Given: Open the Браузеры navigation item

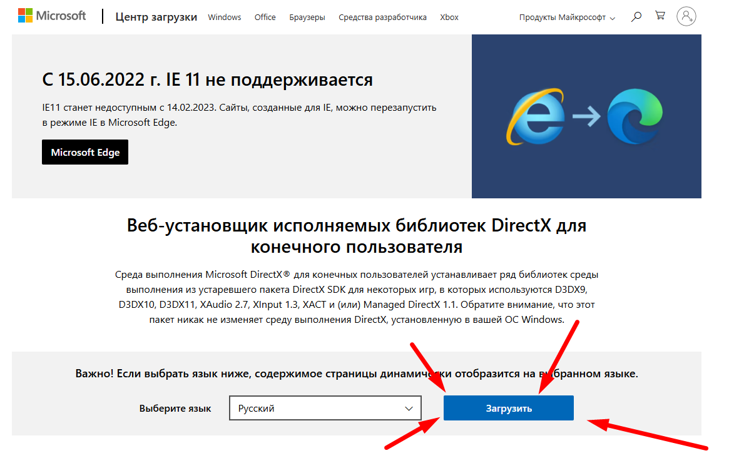Looking at the screenshot, I should coord(307,18).
